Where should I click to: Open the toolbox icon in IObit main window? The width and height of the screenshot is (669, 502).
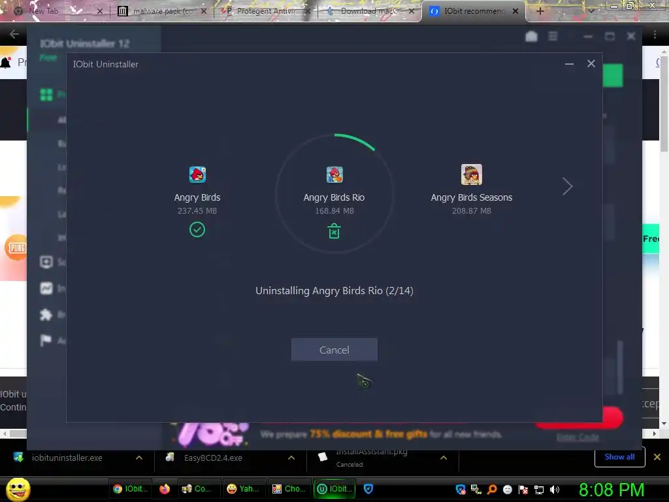pyautogui.click(x=531, y=37)
